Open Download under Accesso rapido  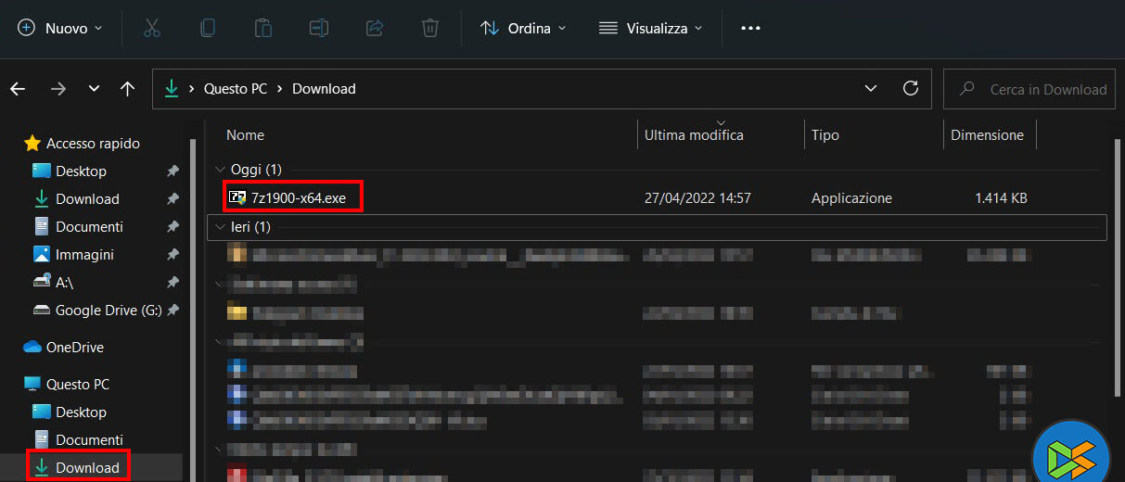pyautogui.click(x=87, y=199)
